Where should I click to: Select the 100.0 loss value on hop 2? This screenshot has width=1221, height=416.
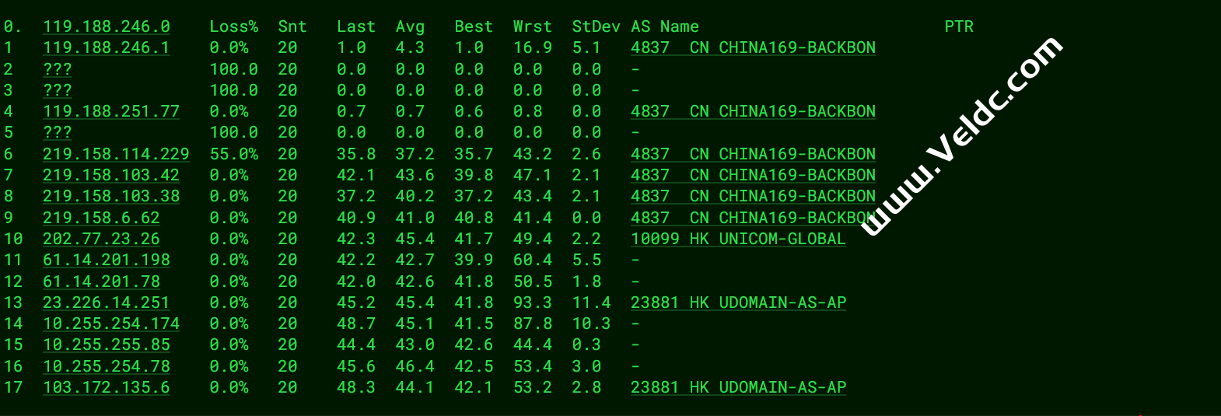[x=234, y=69]
